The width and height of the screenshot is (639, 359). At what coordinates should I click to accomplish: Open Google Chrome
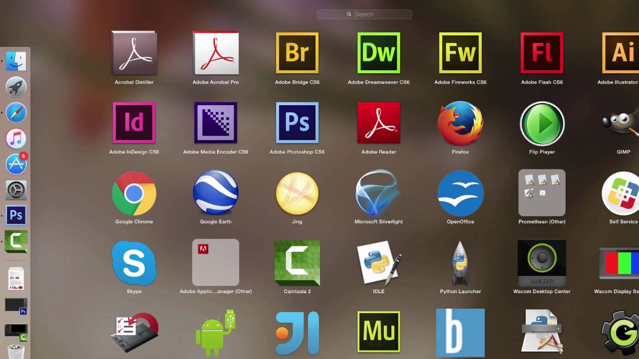point(134,193)
